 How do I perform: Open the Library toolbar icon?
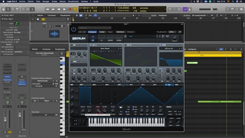3,9
